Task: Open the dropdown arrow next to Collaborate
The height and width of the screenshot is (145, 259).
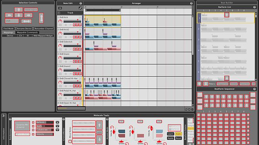Action: pyautogui.click(x=57, y=130)
